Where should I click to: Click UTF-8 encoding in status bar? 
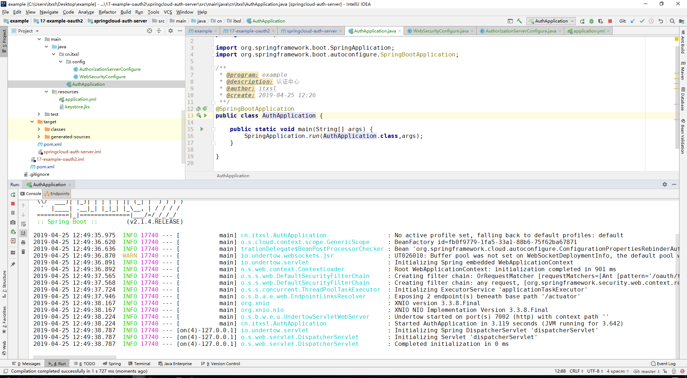595,371
